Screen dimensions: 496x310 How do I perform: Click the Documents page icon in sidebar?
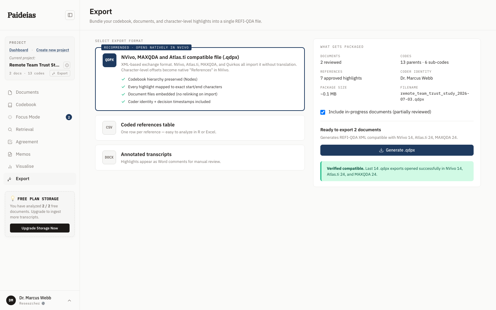10,92
